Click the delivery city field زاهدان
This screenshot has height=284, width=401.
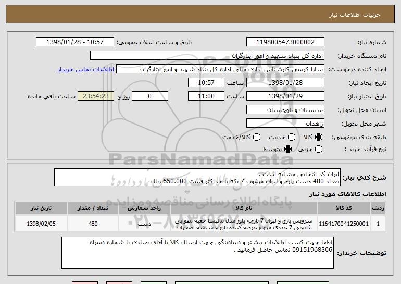pyautogui.click(x=285, y=124)
